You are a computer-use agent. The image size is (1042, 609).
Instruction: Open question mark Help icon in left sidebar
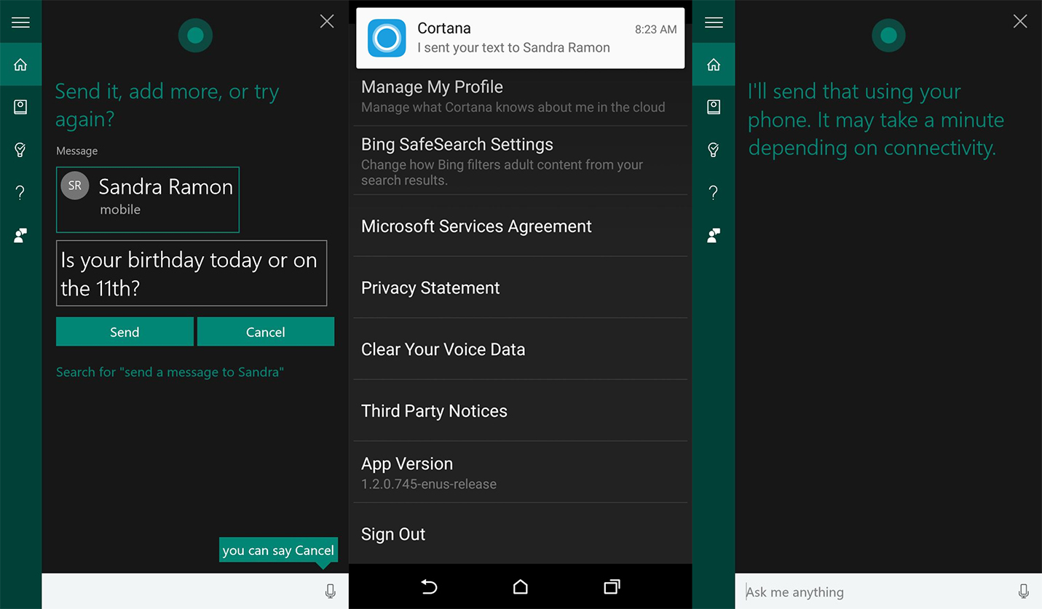pos(20,193)
